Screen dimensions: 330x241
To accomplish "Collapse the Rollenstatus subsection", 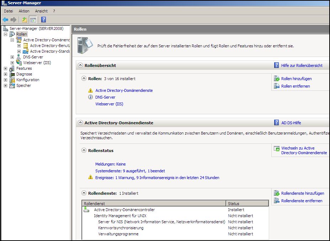I will pos(84,151).
